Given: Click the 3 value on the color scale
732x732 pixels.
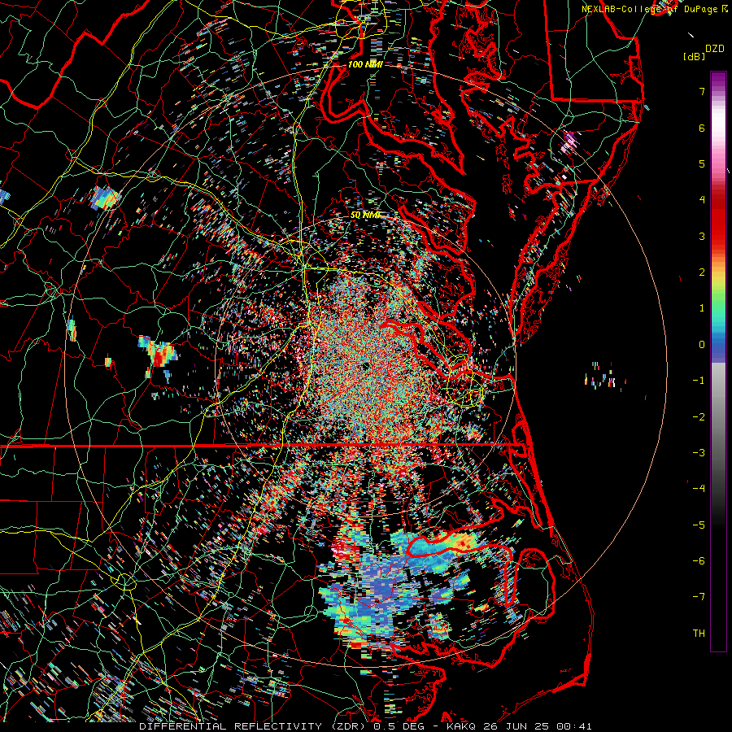Looking at the screenshot, I should pyautogui.click(x=702, y=236).
